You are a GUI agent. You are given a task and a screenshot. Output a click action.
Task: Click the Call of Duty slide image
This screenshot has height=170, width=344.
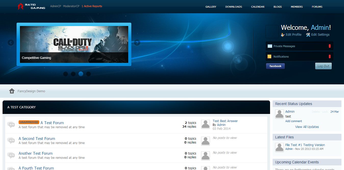(x=74, y=41)
